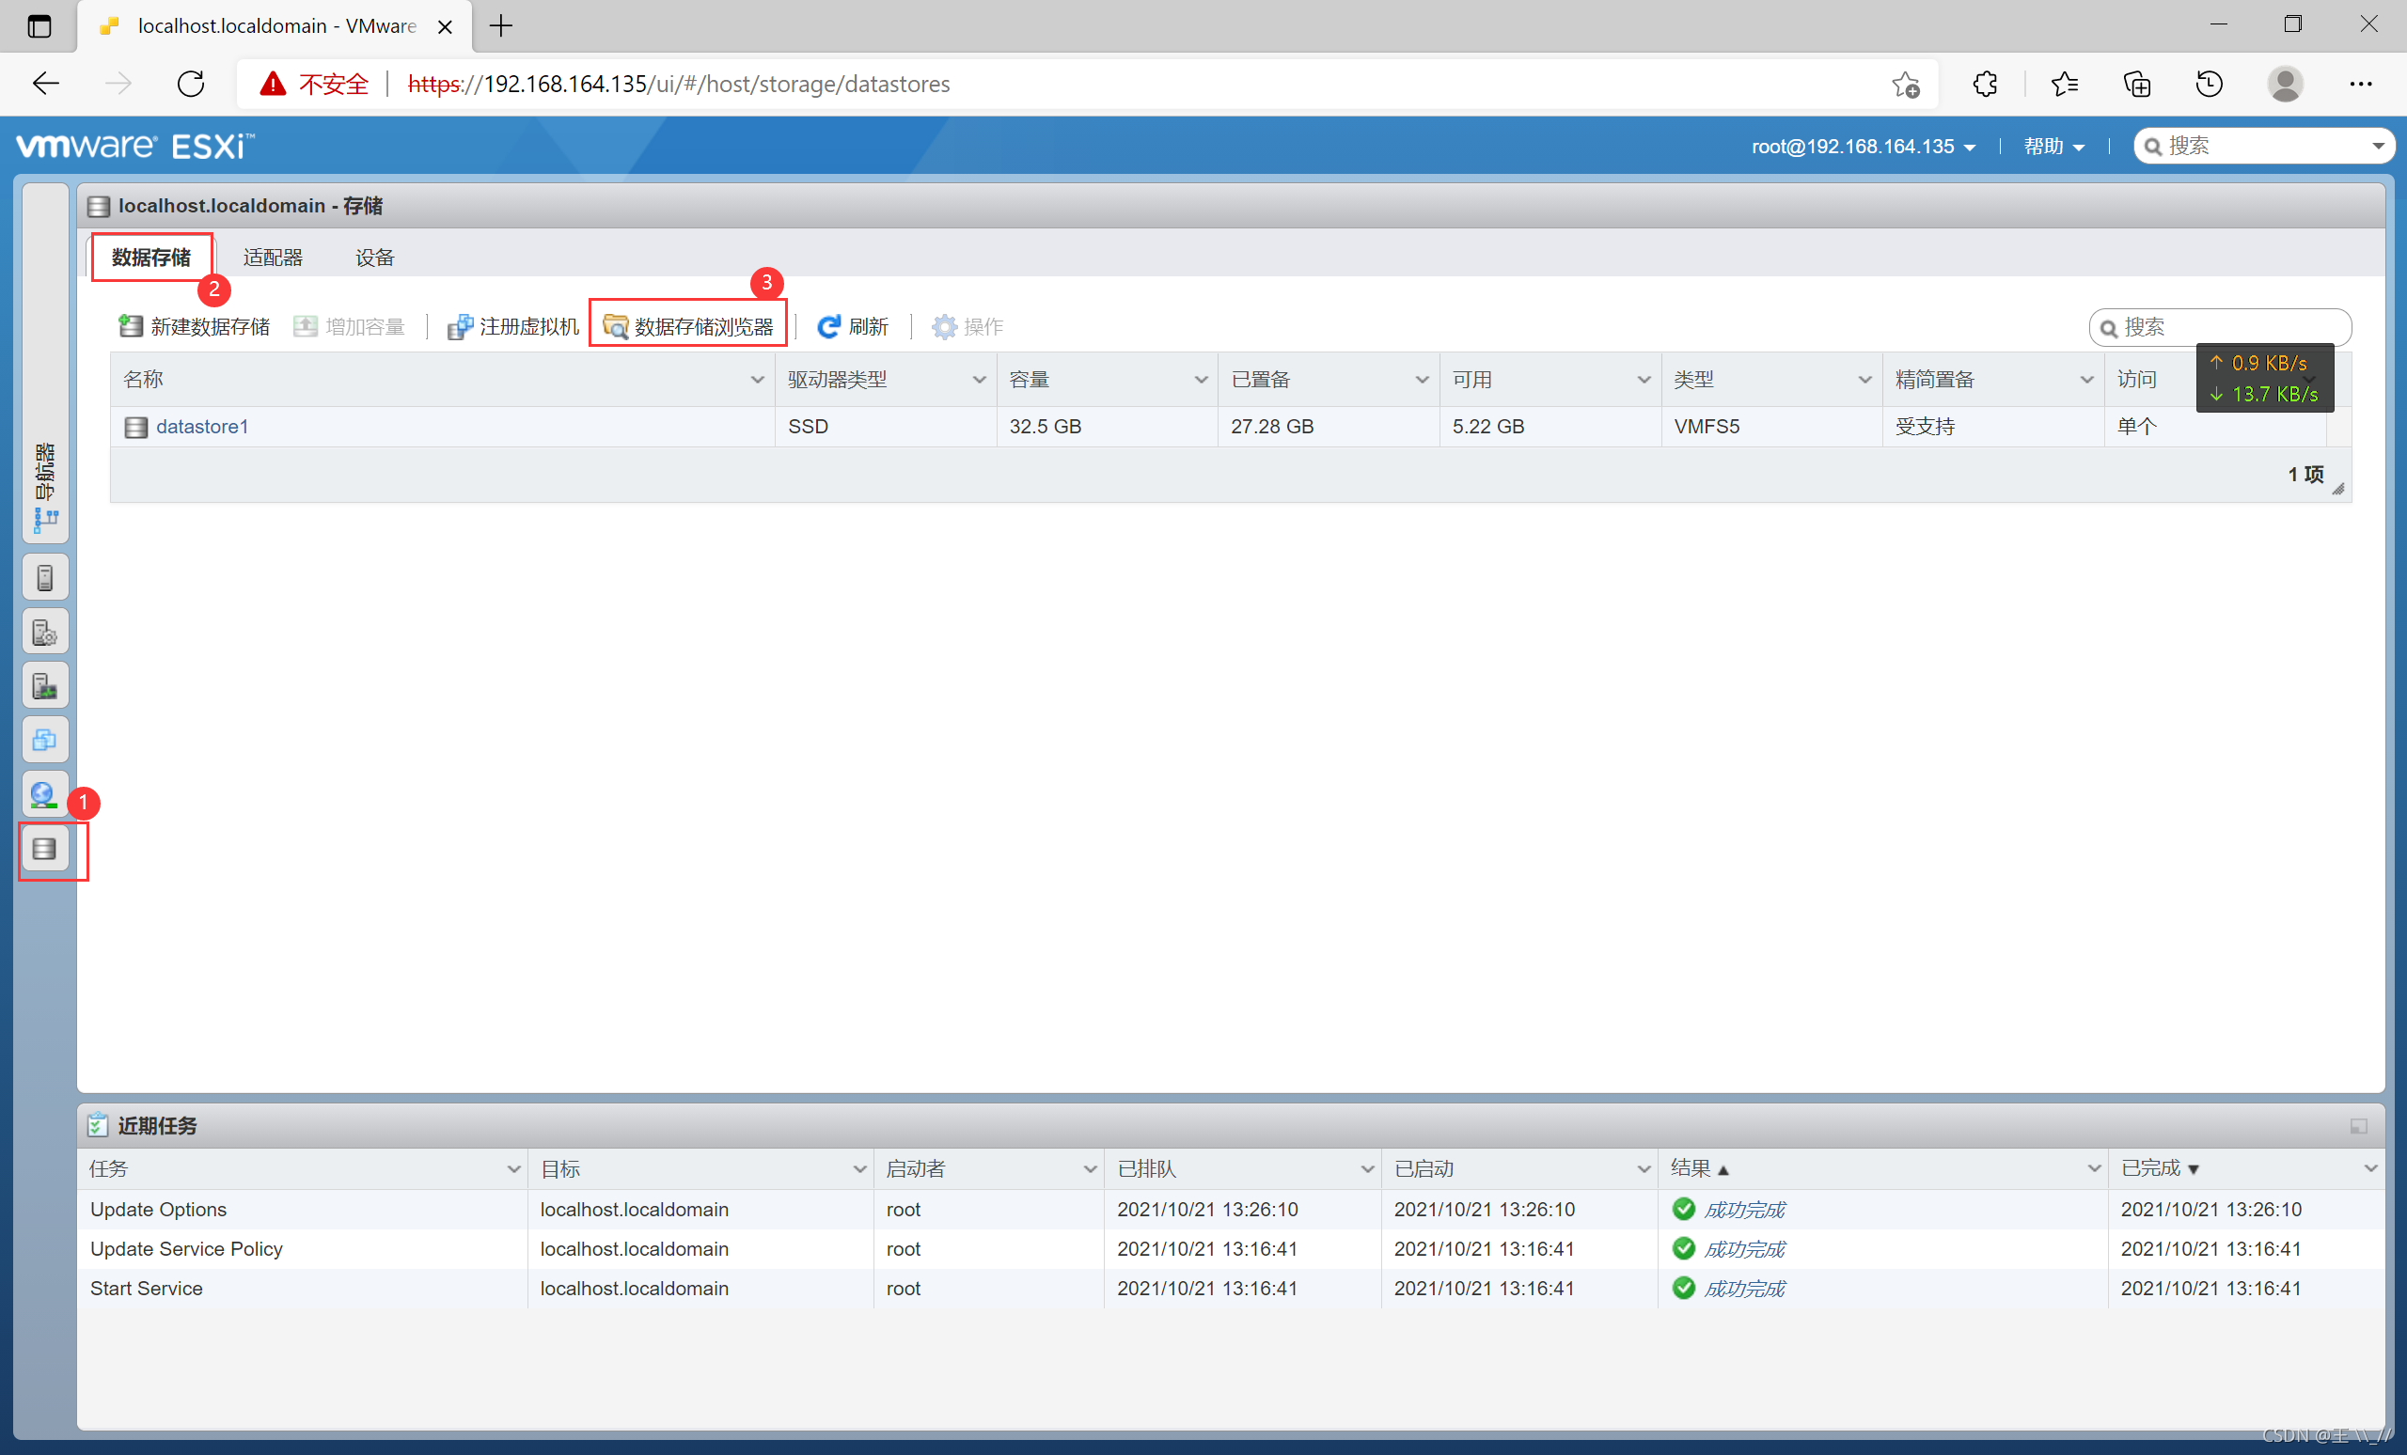Open the 驱动器类型 column dropdown
Screen dimensions: 2407x1455
(x=979, y=380)
